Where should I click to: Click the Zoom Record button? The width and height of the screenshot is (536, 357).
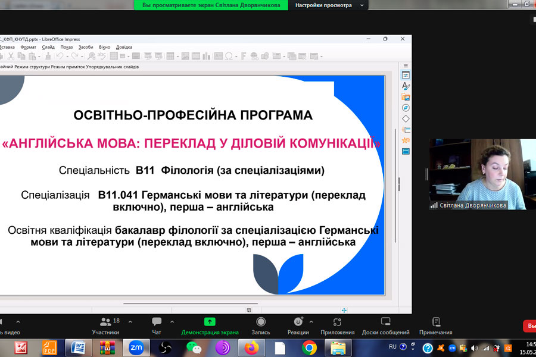pyautogui.click(x=260, y=325)
